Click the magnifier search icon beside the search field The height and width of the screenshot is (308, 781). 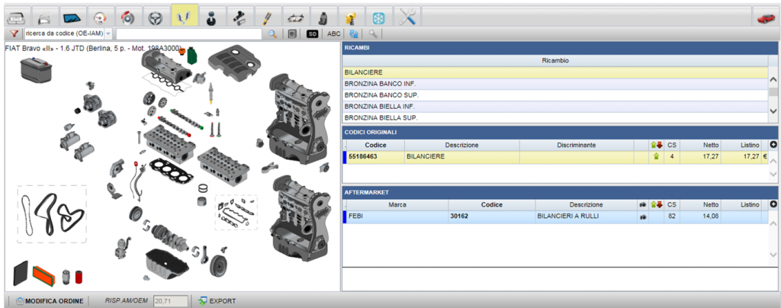(x=272, y=34)
